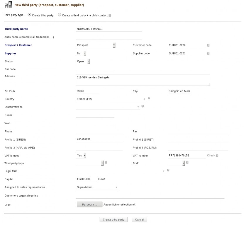Screen dimensions: 244x225
Task: Click the help icon beside Supplier code
Action: pyautogui.click(x=208, y=54)
